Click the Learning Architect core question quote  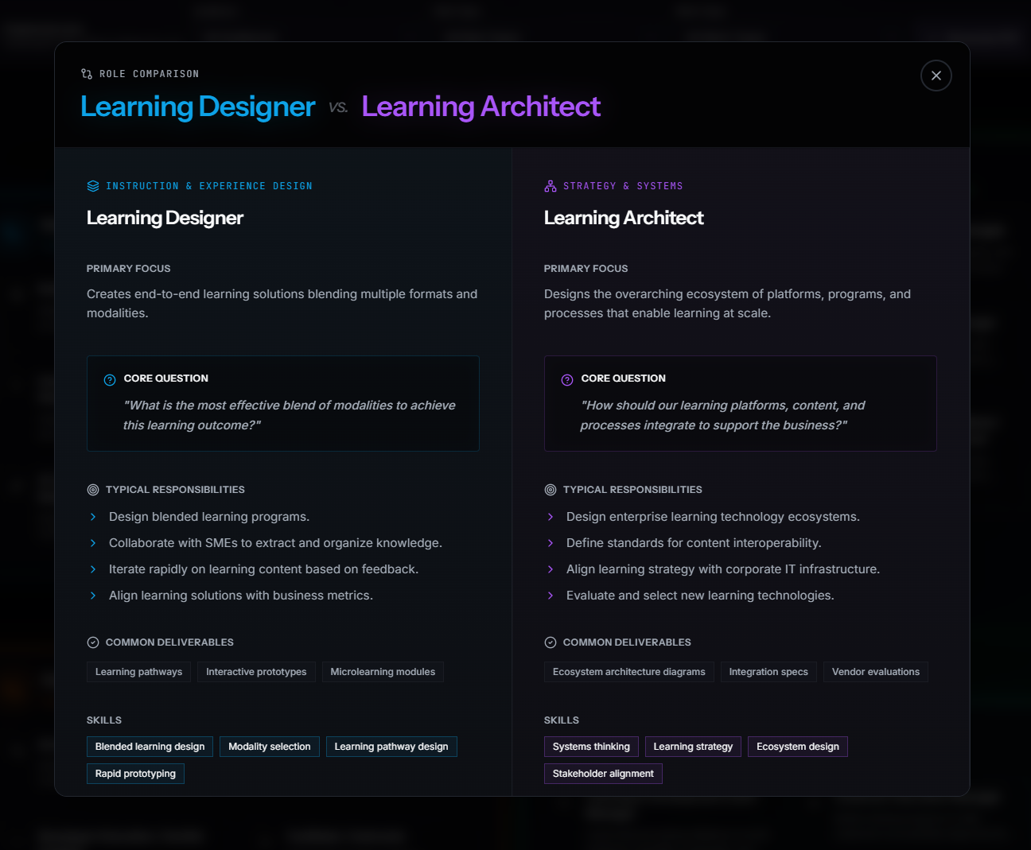pos(723,415)
